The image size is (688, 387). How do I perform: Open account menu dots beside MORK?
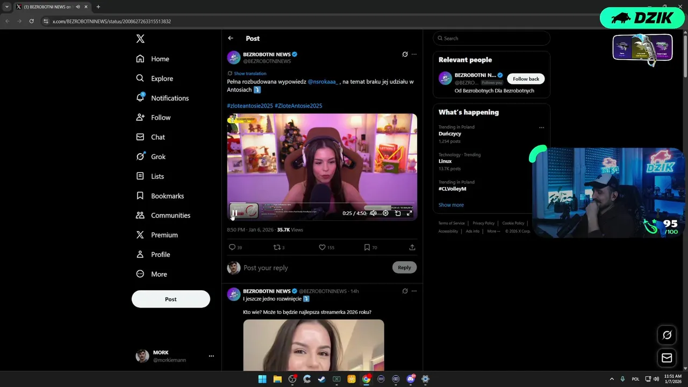[211, 356]
